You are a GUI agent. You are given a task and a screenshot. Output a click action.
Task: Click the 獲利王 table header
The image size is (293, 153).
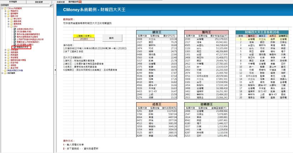point(206,32)
